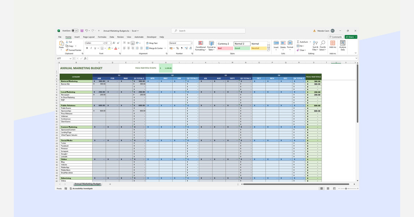
Task: Apply percent style to cells
Action: tap(177, 48)
